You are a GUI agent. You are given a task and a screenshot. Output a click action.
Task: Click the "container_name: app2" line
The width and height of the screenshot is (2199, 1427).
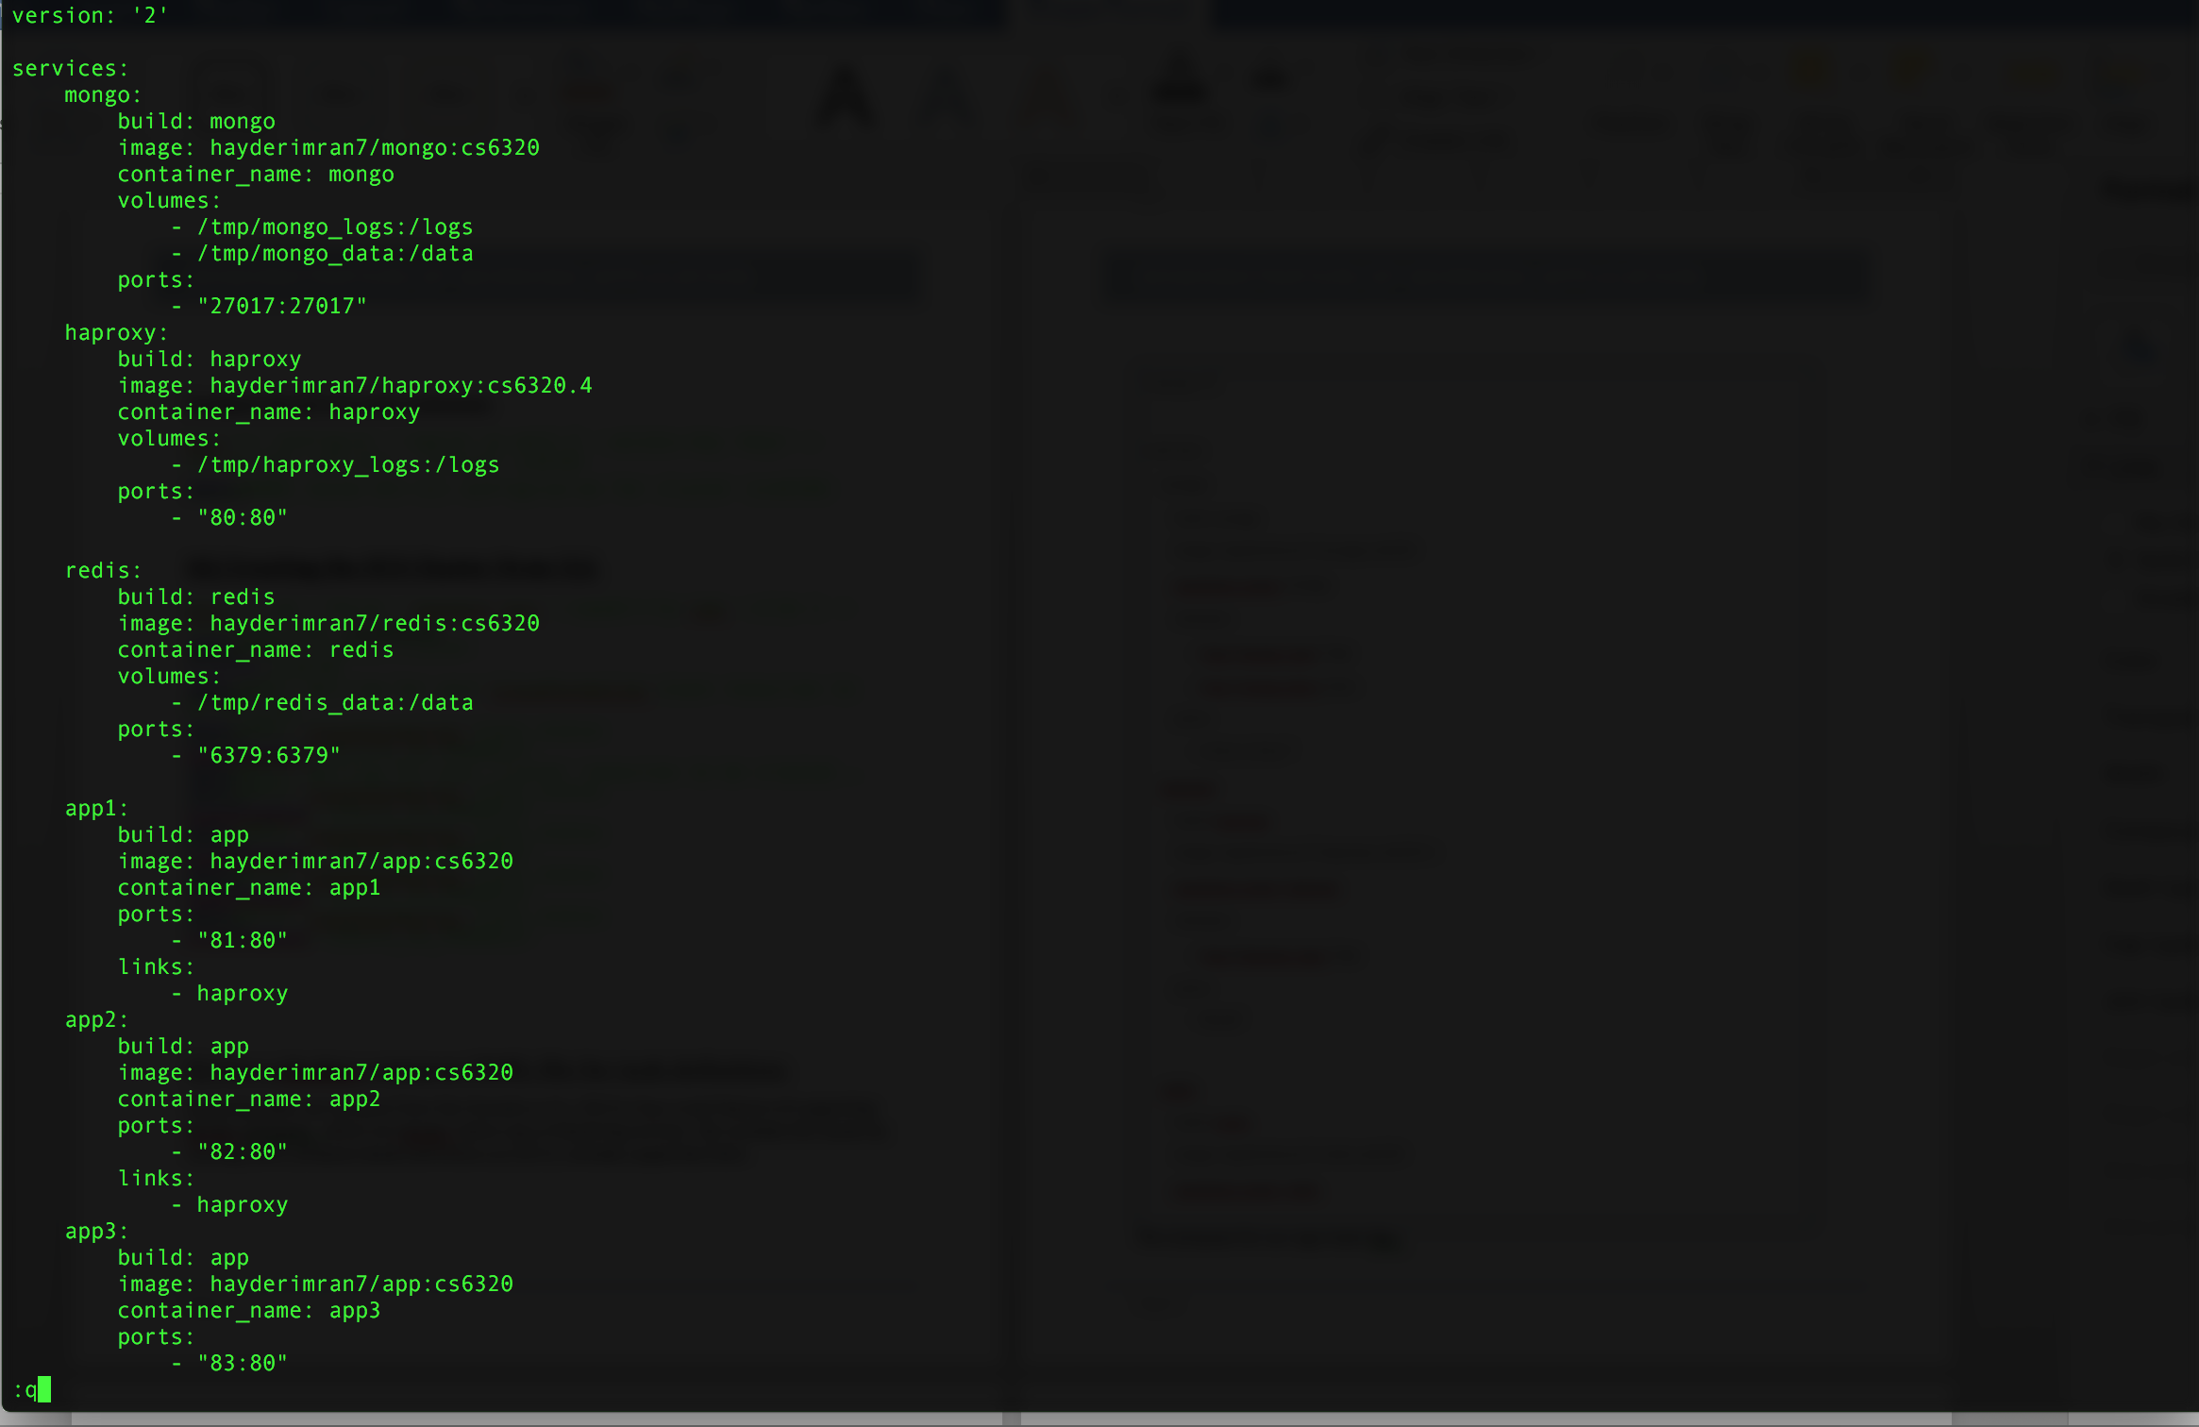[249, 1099]
